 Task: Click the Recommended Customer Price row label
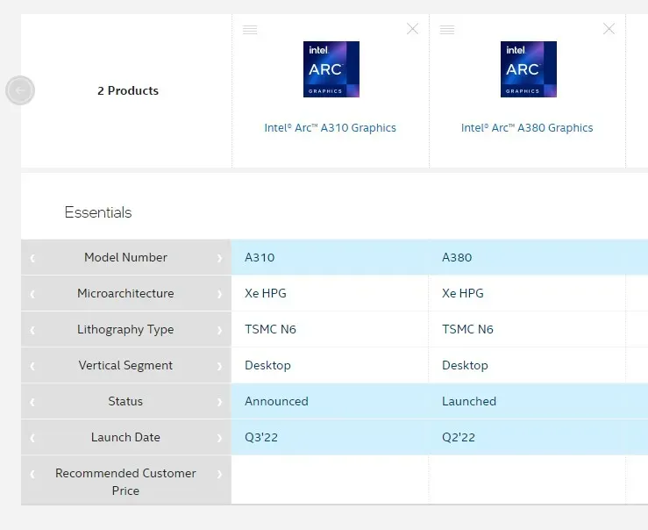tap(125, 482)
